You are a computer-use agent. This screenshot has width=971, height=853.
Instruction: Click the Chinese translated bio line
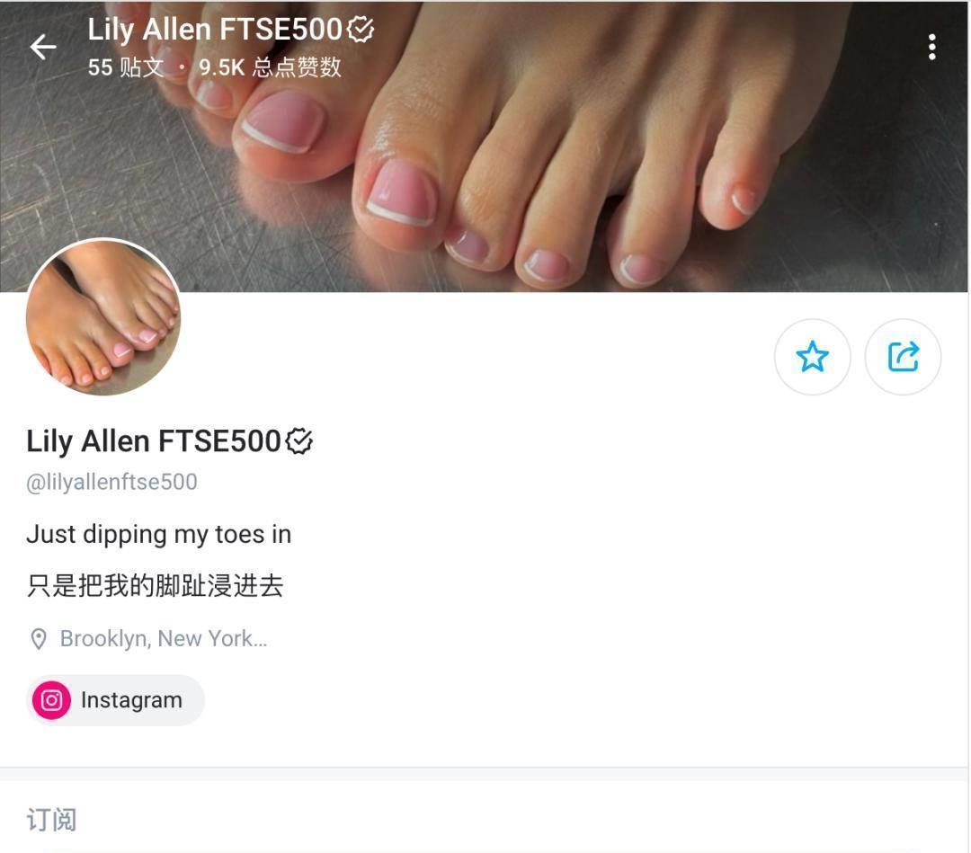point(155,585)
